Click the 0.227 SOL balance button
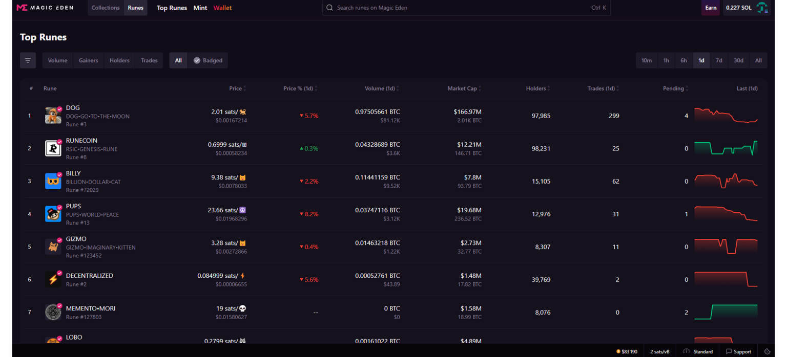This screenshot has width=787, height=357. coord(747,8)
